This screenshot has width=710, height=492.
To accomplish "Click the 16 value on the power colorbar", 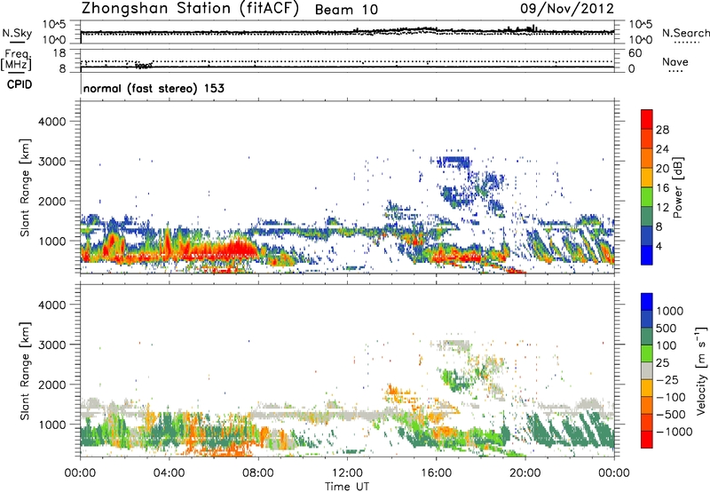I will tap(662, 188).
